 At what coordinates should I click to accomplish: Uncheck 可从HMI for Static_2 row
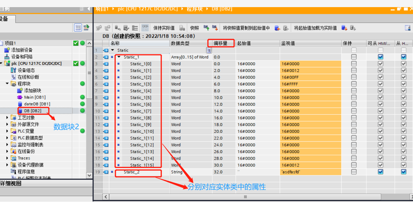point(381,172)
